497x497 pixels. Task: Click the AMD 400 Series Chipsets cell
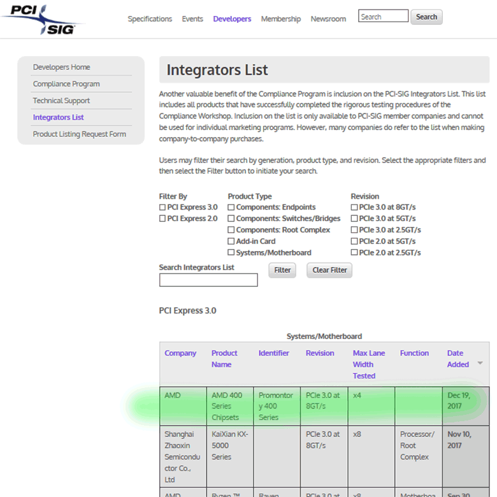(x=230, y=406)
